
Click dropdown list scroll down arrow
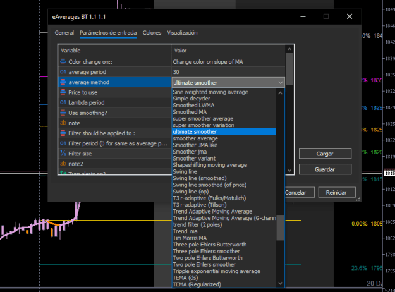pyautogui.click(x=280, y=283)
